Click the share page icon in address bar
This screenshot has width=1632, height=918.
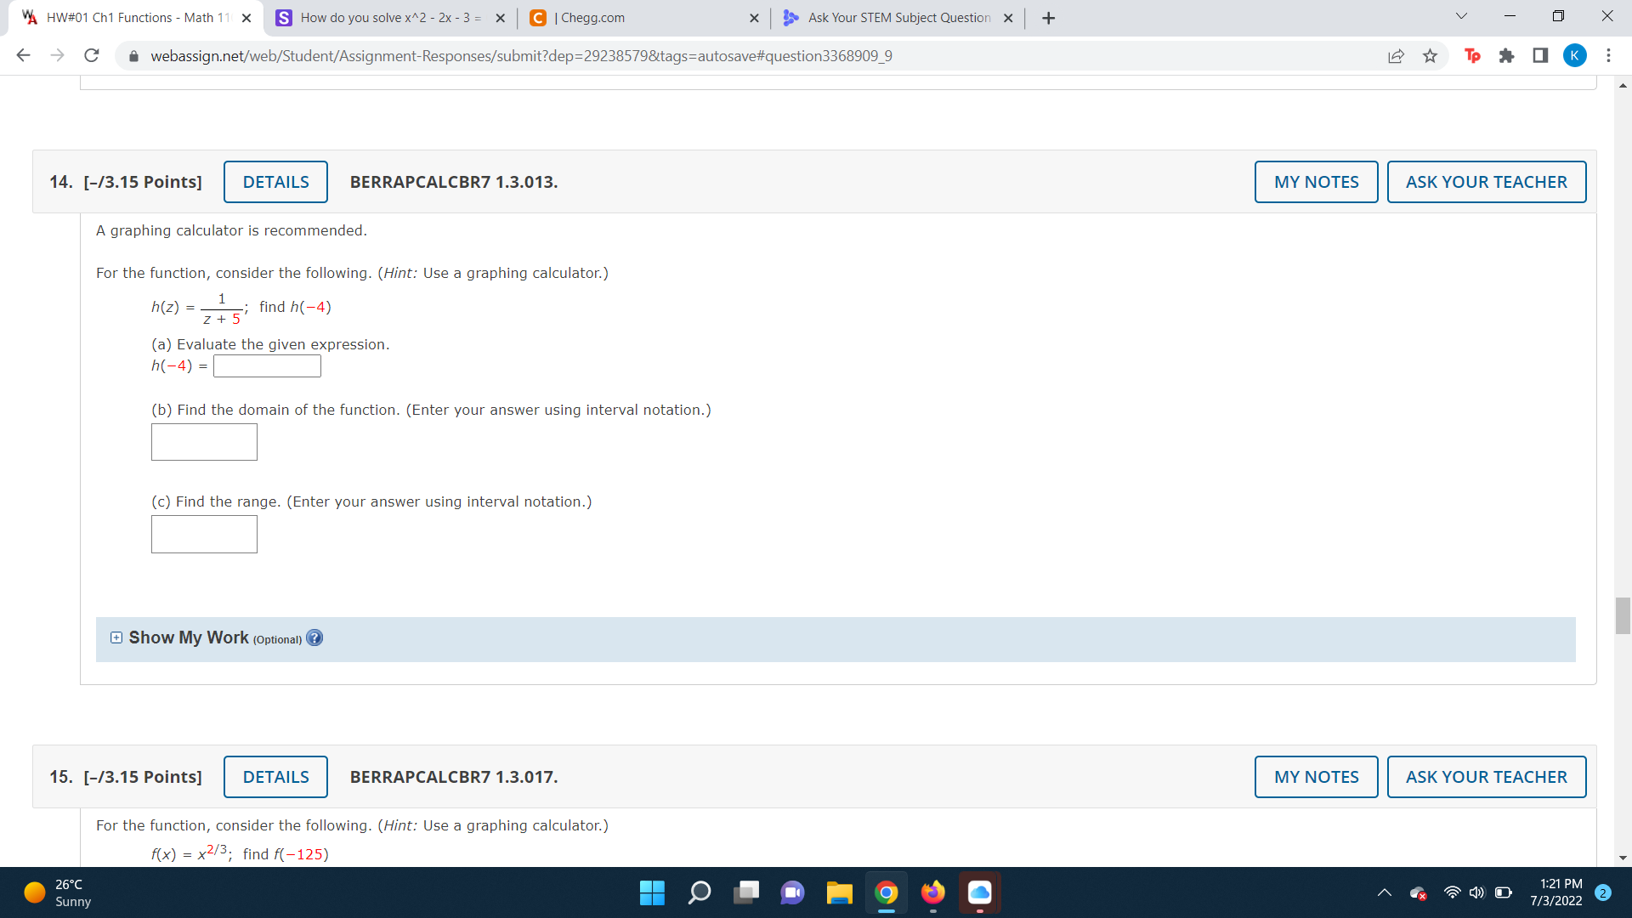click(1396, 56)
